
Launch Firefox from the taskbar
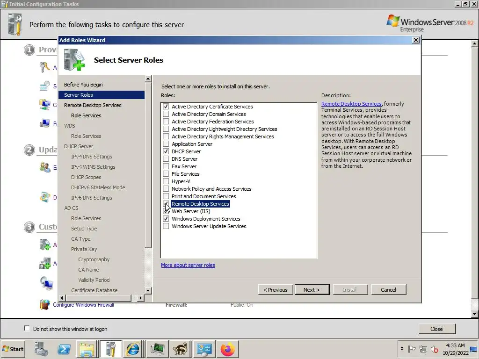[228, 349]
